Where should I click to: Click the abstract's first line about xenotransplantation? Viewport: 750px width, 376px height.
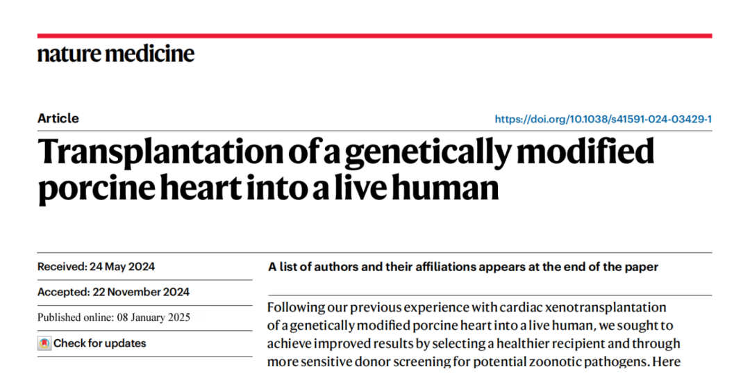pyautogui.click(x=467, y=307)
